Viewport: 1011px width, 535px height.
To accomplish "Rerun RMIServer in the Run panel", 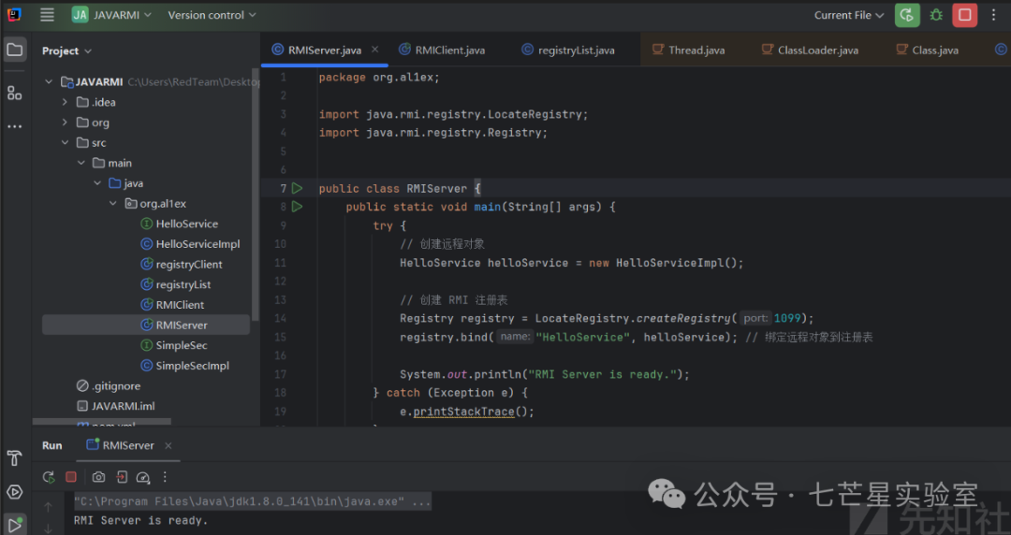I will [x=49, y=477].
